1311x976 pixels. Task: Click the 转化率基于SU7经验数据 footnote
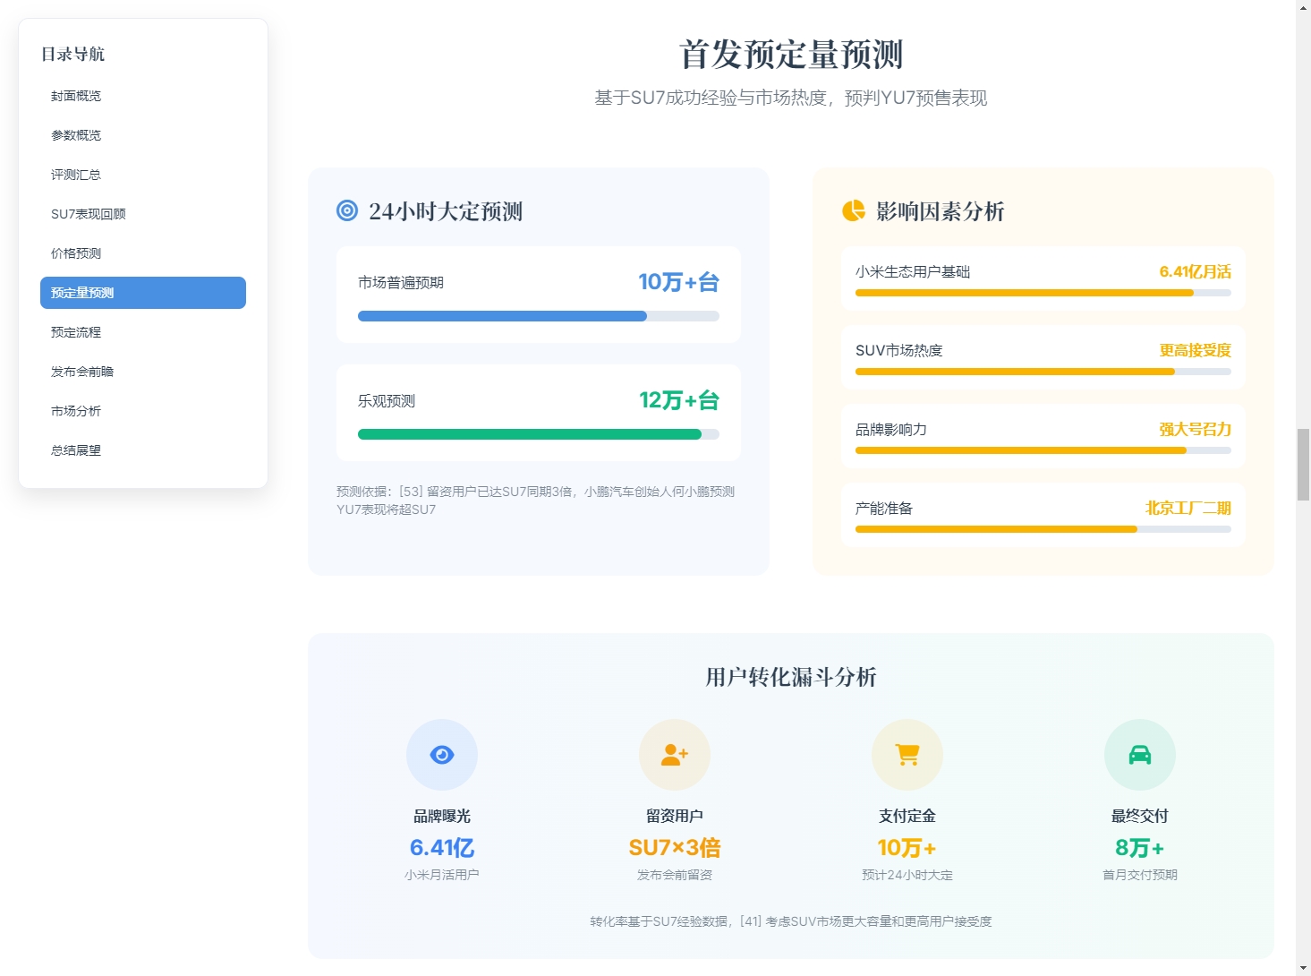tap(791, 921)
